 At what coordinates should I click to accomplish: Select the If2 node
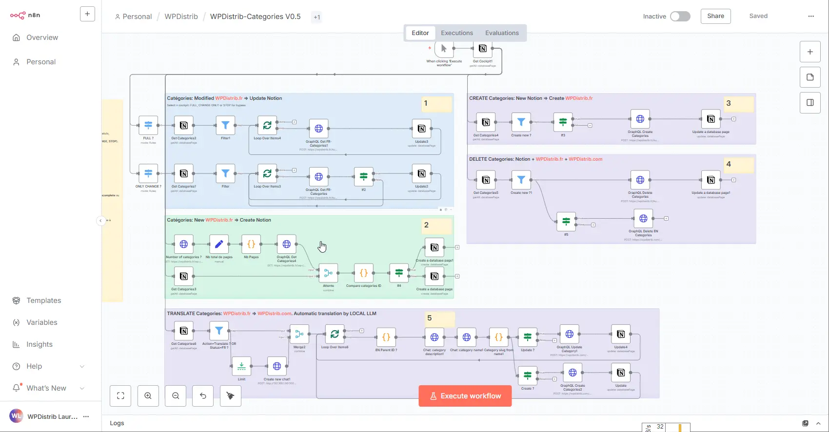point(363,177)
